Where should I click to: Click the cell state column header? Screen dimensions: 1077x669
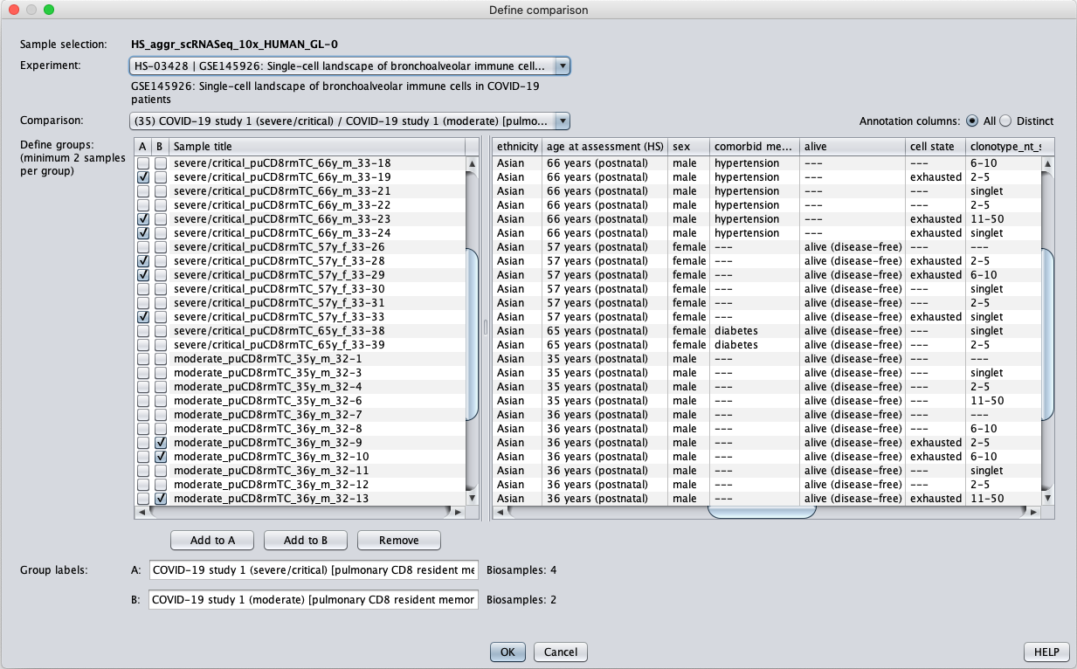pos(935,147)
